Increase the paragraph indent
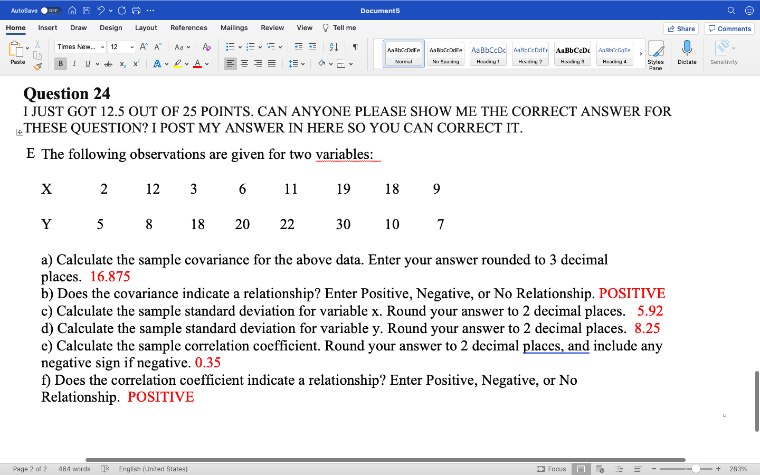This screenshot has height=475, width=760. click(x=312, y=47)
